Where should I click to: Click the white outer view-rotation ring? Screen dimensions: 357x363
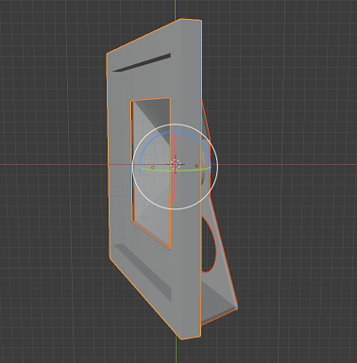[176, 124]
